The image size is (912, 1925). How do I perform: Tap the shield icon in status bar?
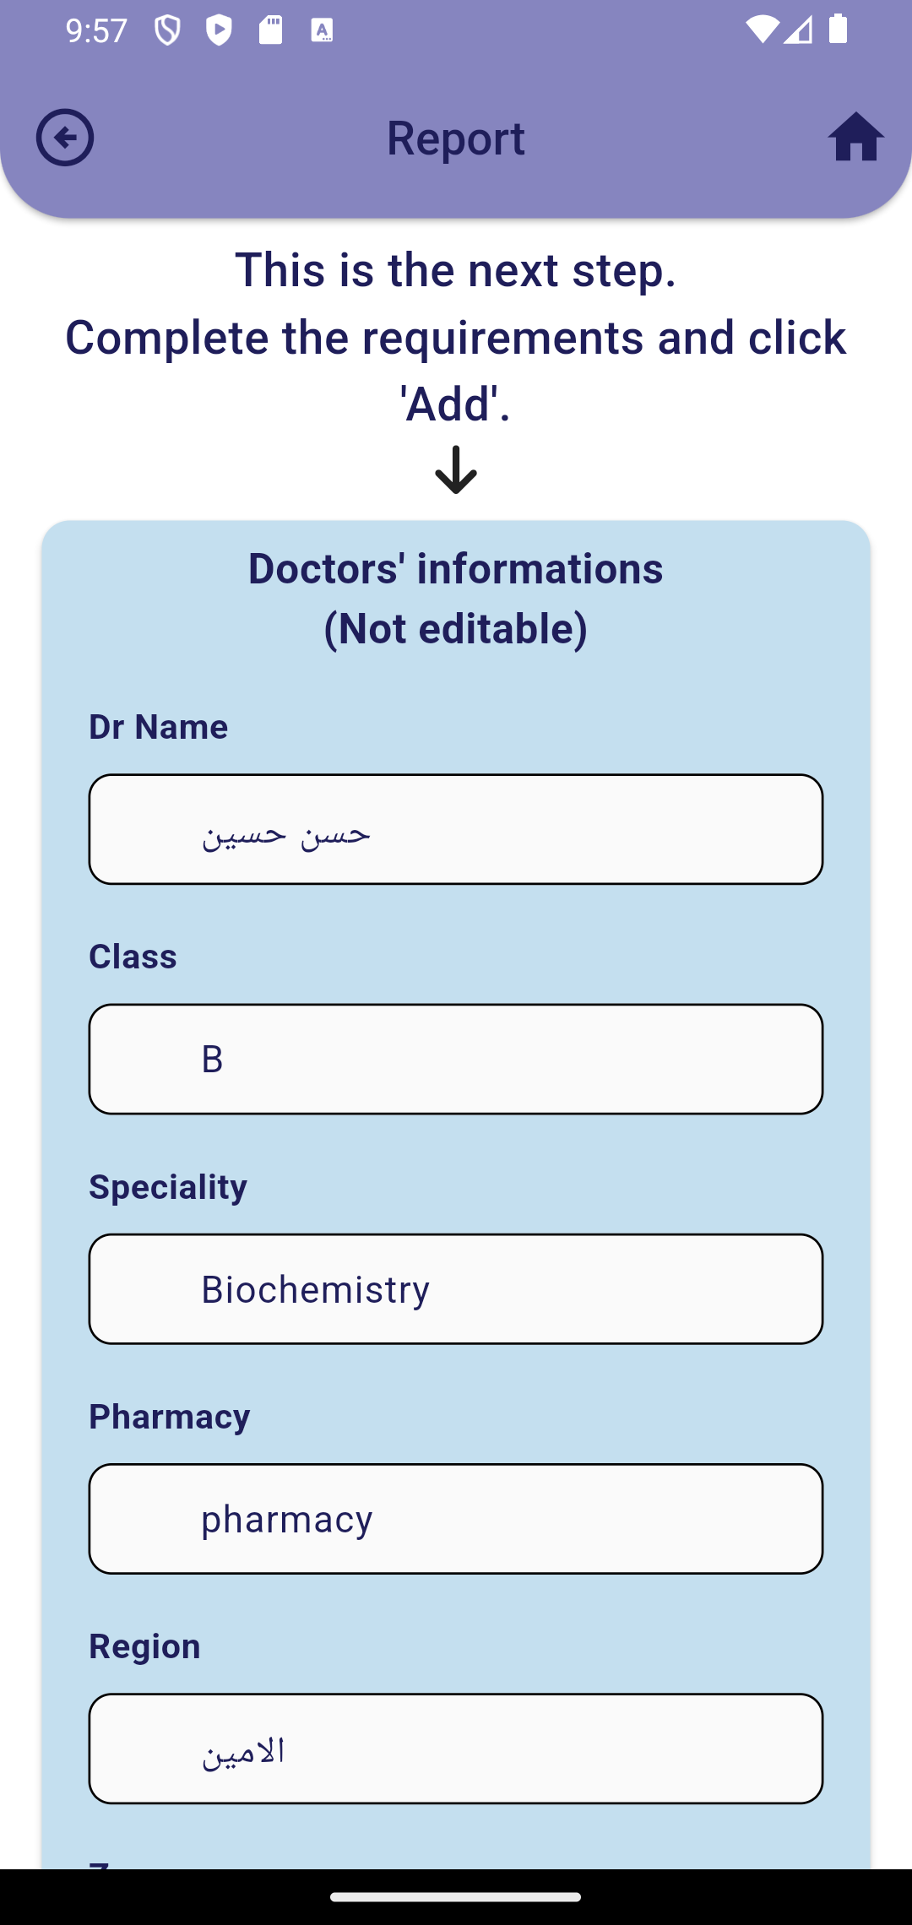167,31
